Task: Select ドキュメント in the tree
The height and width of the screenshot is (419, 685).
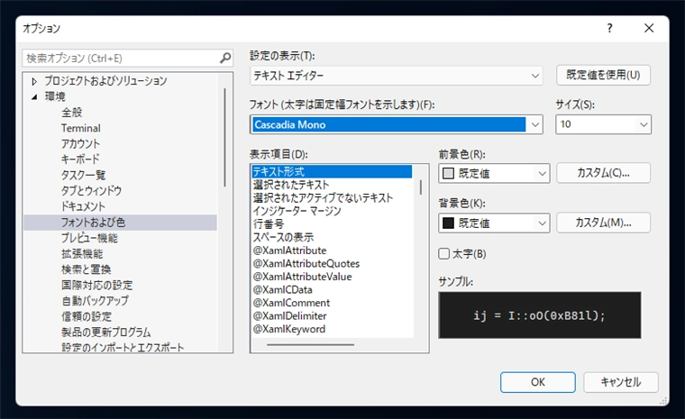Action: pos(83,206)
